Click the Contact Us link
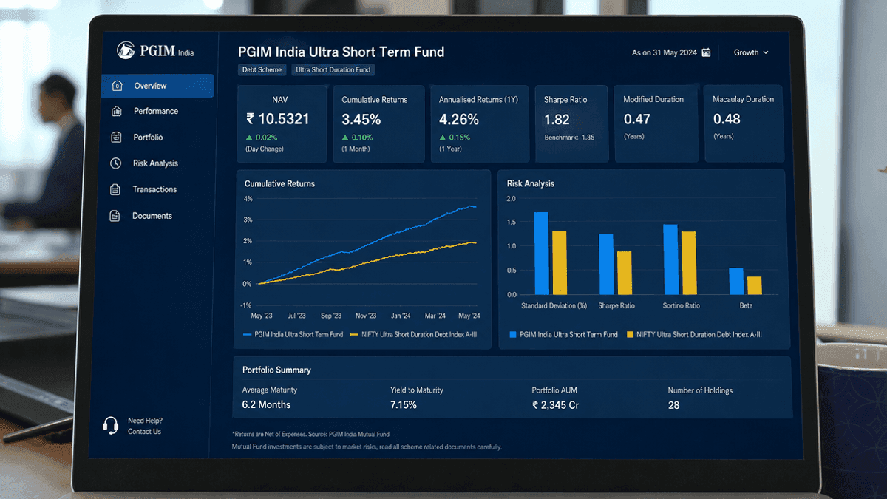This screenshot has height=499, width=887. pos(144,432)
